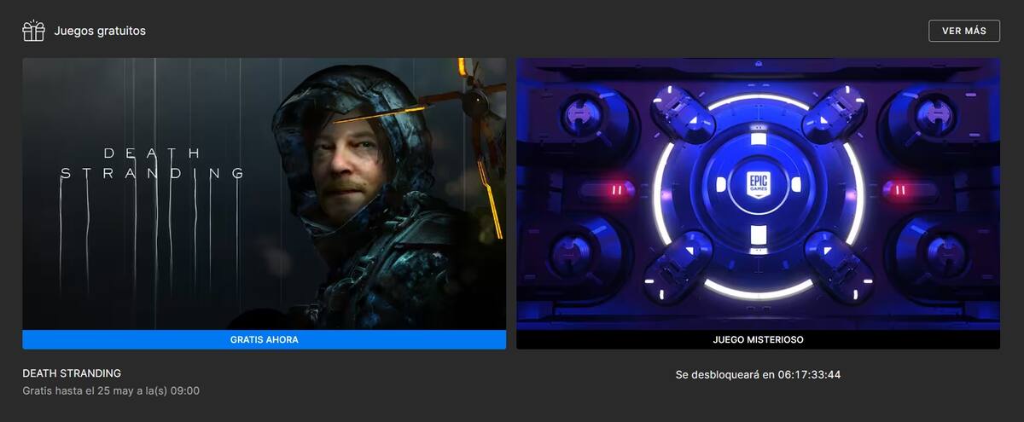Open the Juegos gratuitos section heading
The width and height of the screenshot is (1024, 422).
pyautogui.click(x=100, y=31)
